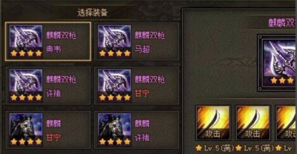This screenshot has width=297, height=154.
Task: Click the star rating under 典韦's weapon
Action: [26, 54]
